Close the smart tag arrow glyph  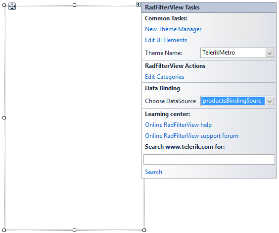tap(139, 4)
